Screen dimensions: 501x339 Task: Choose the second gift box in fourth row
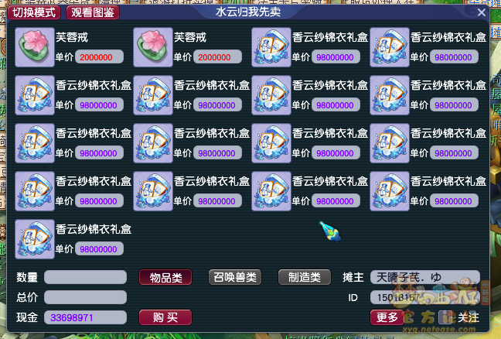(153, 191)
